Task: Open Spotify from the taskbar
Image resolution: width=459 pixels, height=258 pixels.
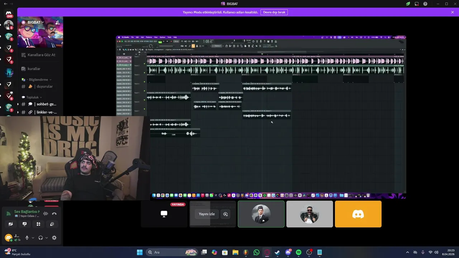Action: (x=299, y=252)
